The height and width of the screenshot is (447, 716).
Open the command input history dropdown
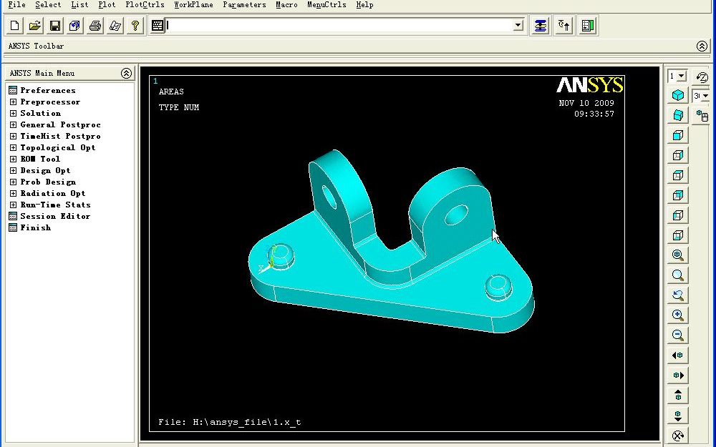coord(518,25)
